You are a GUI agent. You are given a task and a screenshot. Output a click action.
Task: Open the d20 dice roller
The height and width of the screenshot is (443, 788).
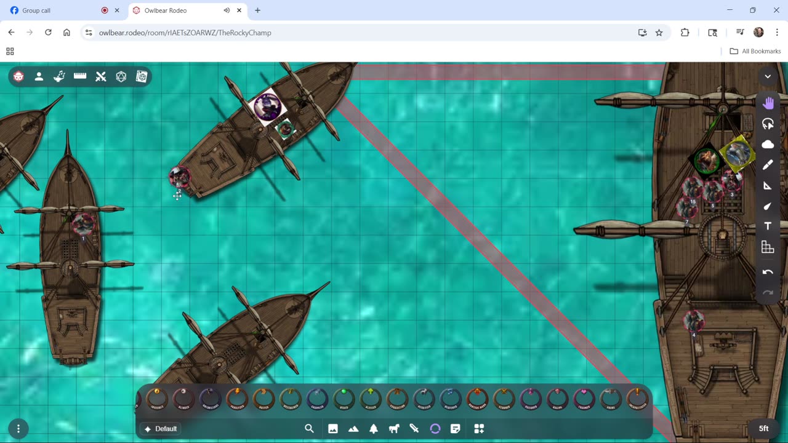121,76
